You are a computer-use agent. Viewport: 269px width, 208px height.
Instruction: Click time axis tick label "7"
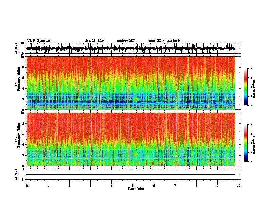[175, 186]
